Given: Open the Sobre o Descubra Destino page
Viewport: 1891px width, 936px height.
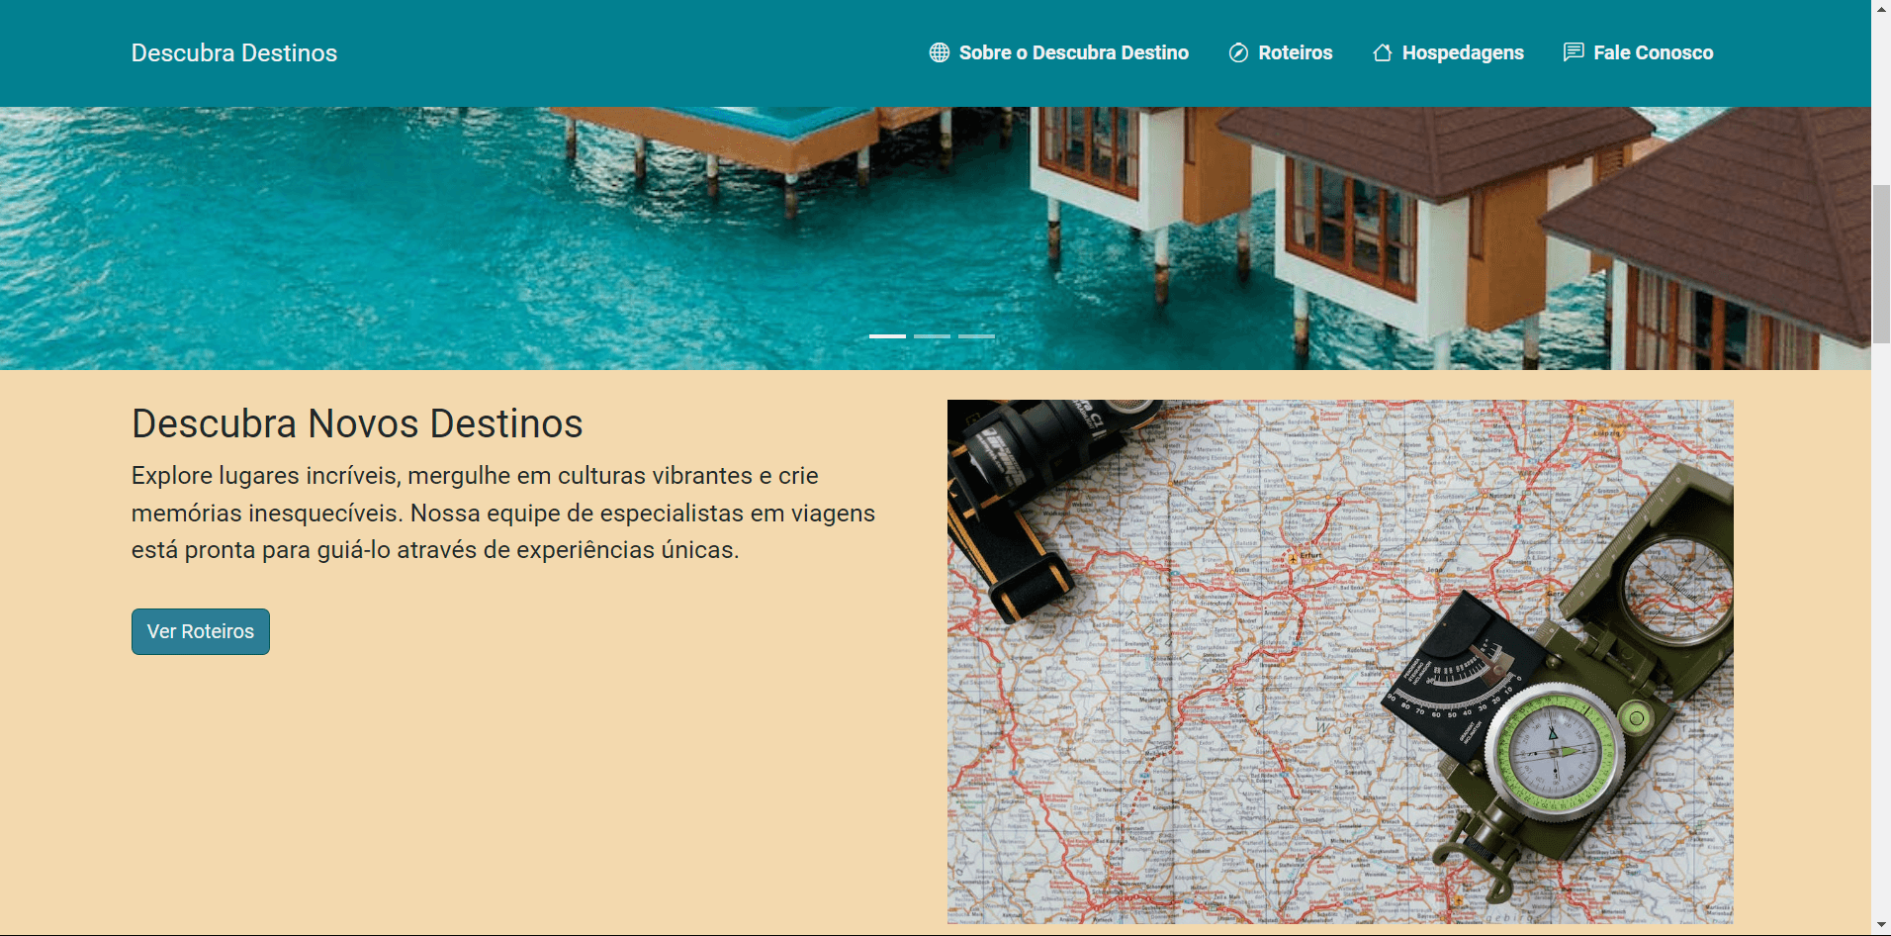Looking at the screenshot, I should coord(1073,52).
